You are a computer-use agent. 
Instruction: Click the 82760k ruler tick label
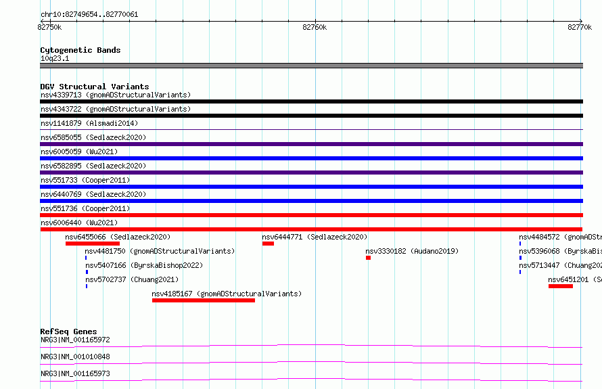315,27
